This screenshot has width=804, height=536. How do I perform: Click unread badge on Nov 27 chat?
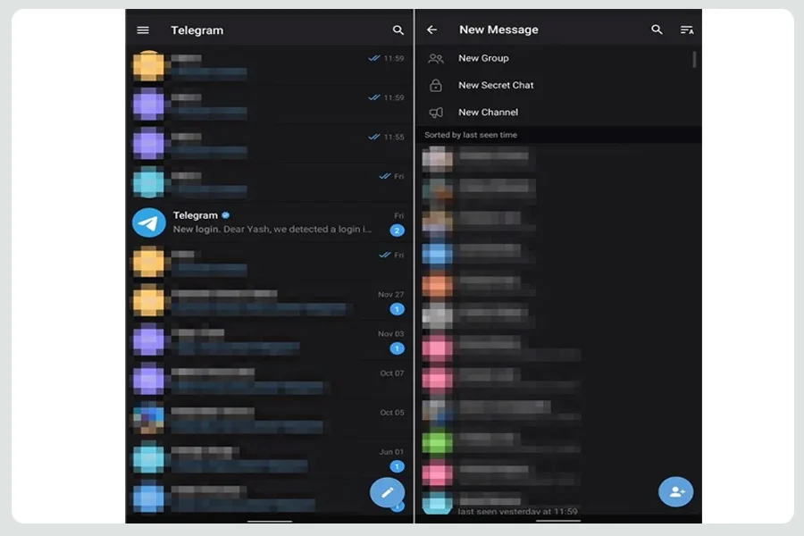click(397, 309)
